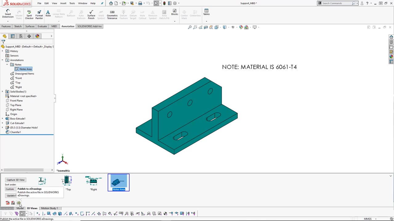Activate the Format Painter tool
Image resolution: width=394 pixels, height=221 pixels.
point(39,14)
